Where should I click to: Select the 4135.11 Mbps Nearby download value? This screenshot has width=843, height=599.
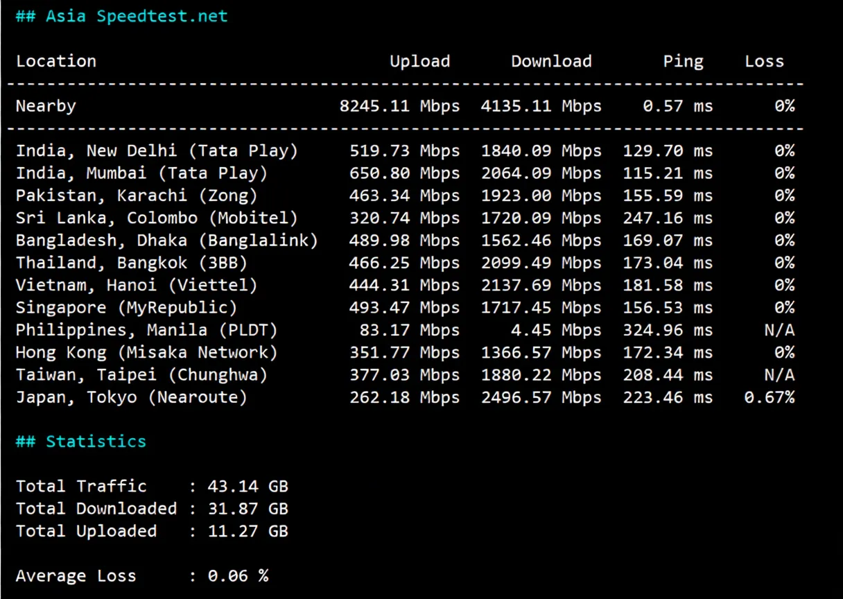point(541,106)
